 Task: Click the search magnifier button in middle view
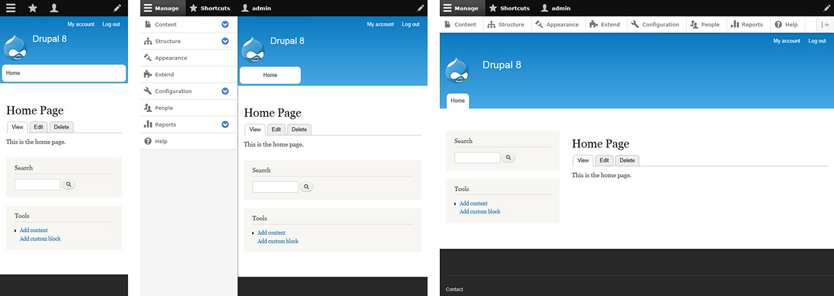(307, 188)
